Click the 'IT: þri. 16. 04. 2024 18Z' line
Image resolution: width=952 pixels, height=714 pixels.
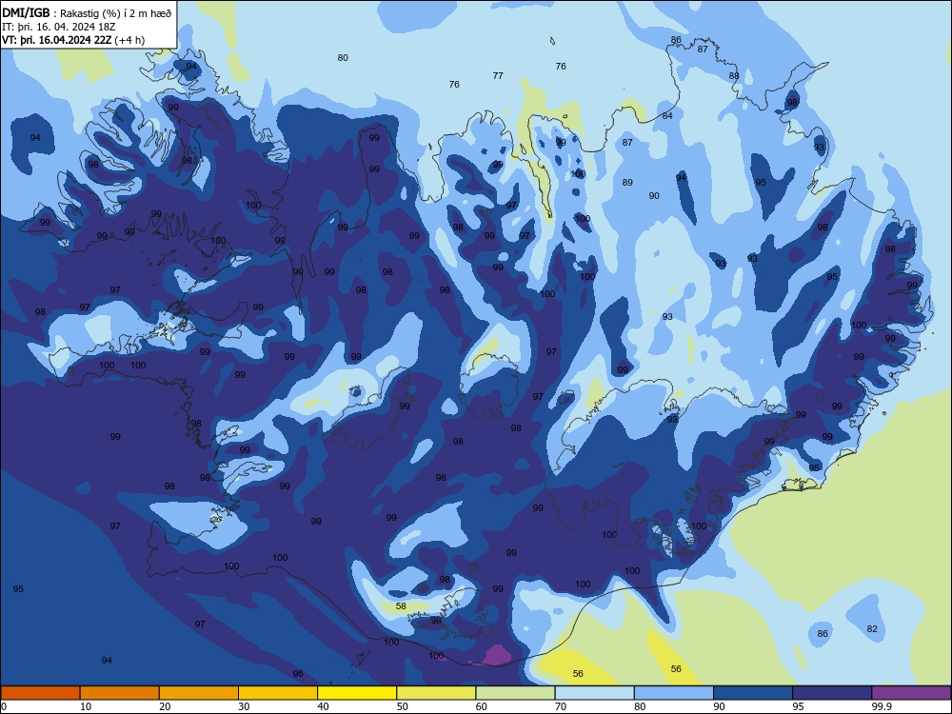tap(58, 27)
